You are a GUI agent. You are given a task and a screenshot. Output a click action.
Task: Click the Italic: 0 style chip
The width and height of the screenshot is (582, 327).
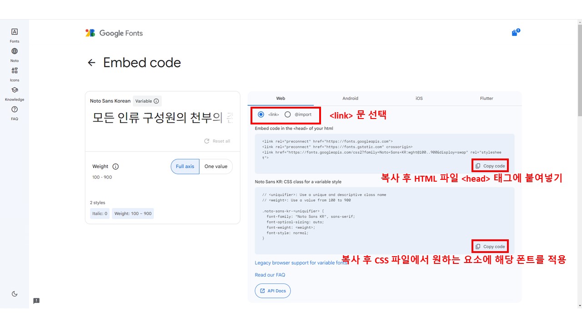click(x=100, y=213)
